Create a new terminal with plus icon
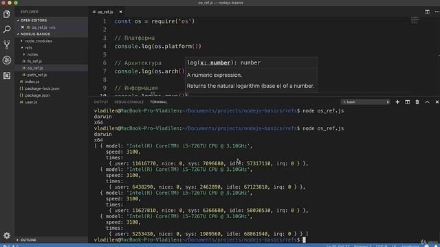The height and width of the screenshot is (247, 440). click(397, 102)
